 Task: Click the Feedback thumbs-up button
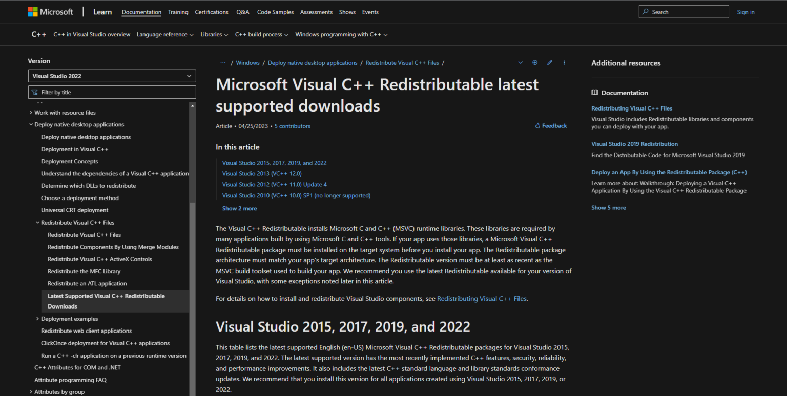551,126
